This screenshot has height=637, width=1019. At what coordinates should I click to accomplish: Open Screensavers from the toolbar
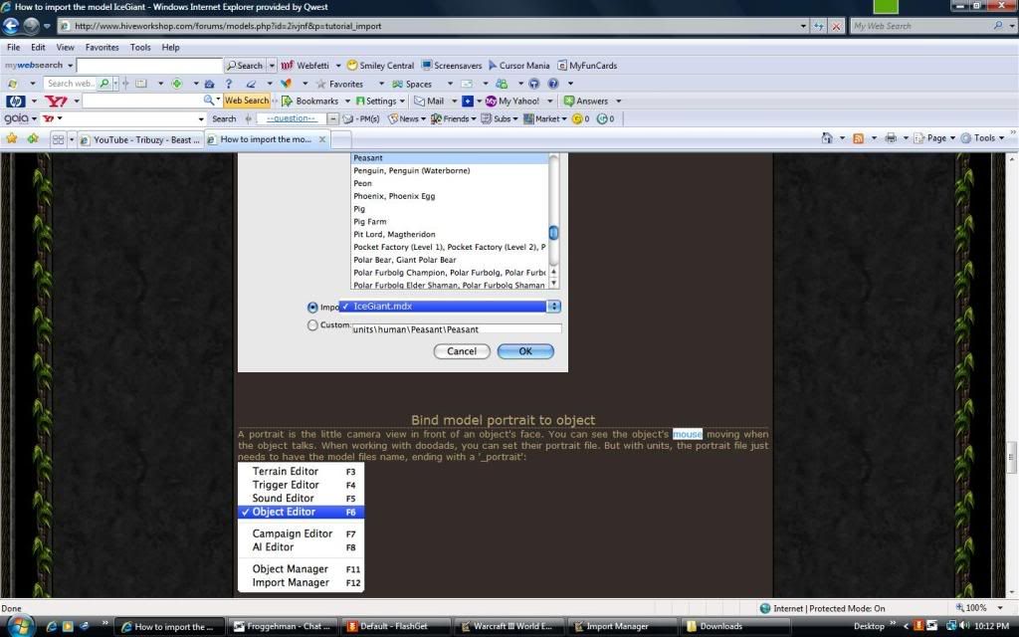(452, 66)
